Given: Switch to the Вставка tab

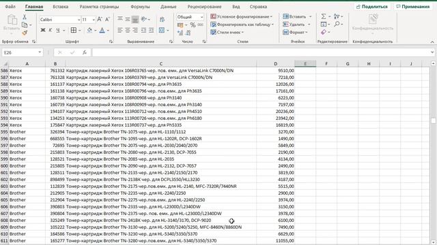Looking at the screenshot, I should [61, 6].
